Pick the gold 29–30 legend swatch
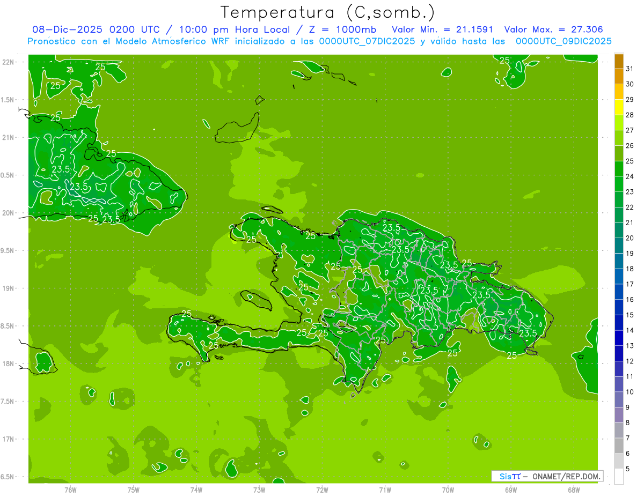 coord(619,92)
